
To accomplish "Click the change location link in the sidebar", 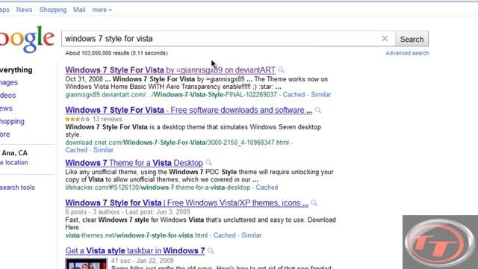I will (x=14, y=163).
